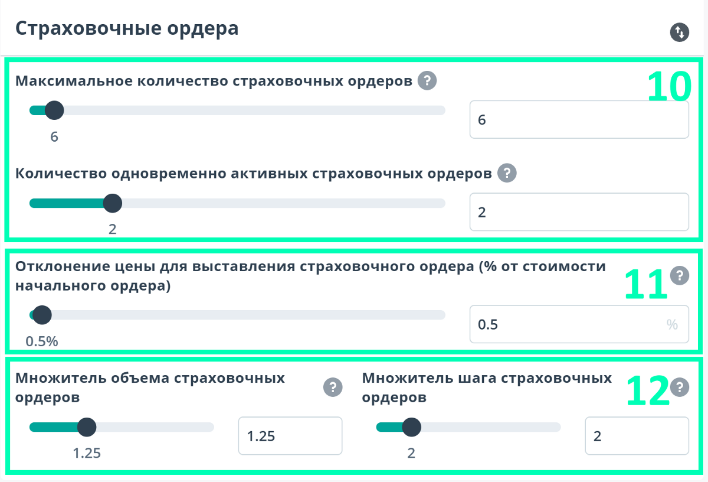Click the price deviation slider handle at 0.5%

tap(42, 315)
